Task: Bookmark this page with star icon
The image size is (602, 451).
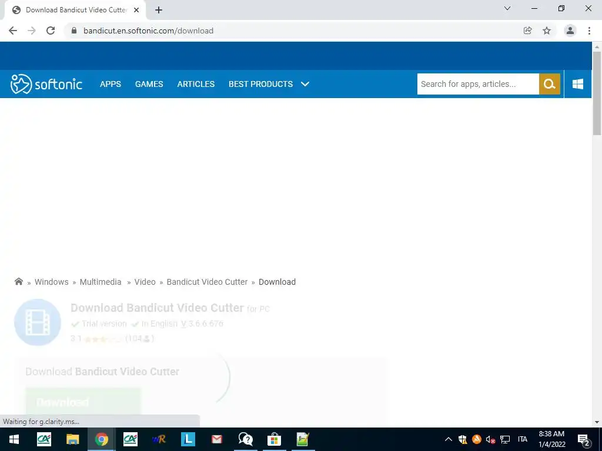Action: 547,31
